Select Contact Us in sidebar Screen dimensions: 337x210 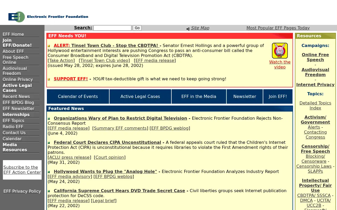(x=14, y=133)
